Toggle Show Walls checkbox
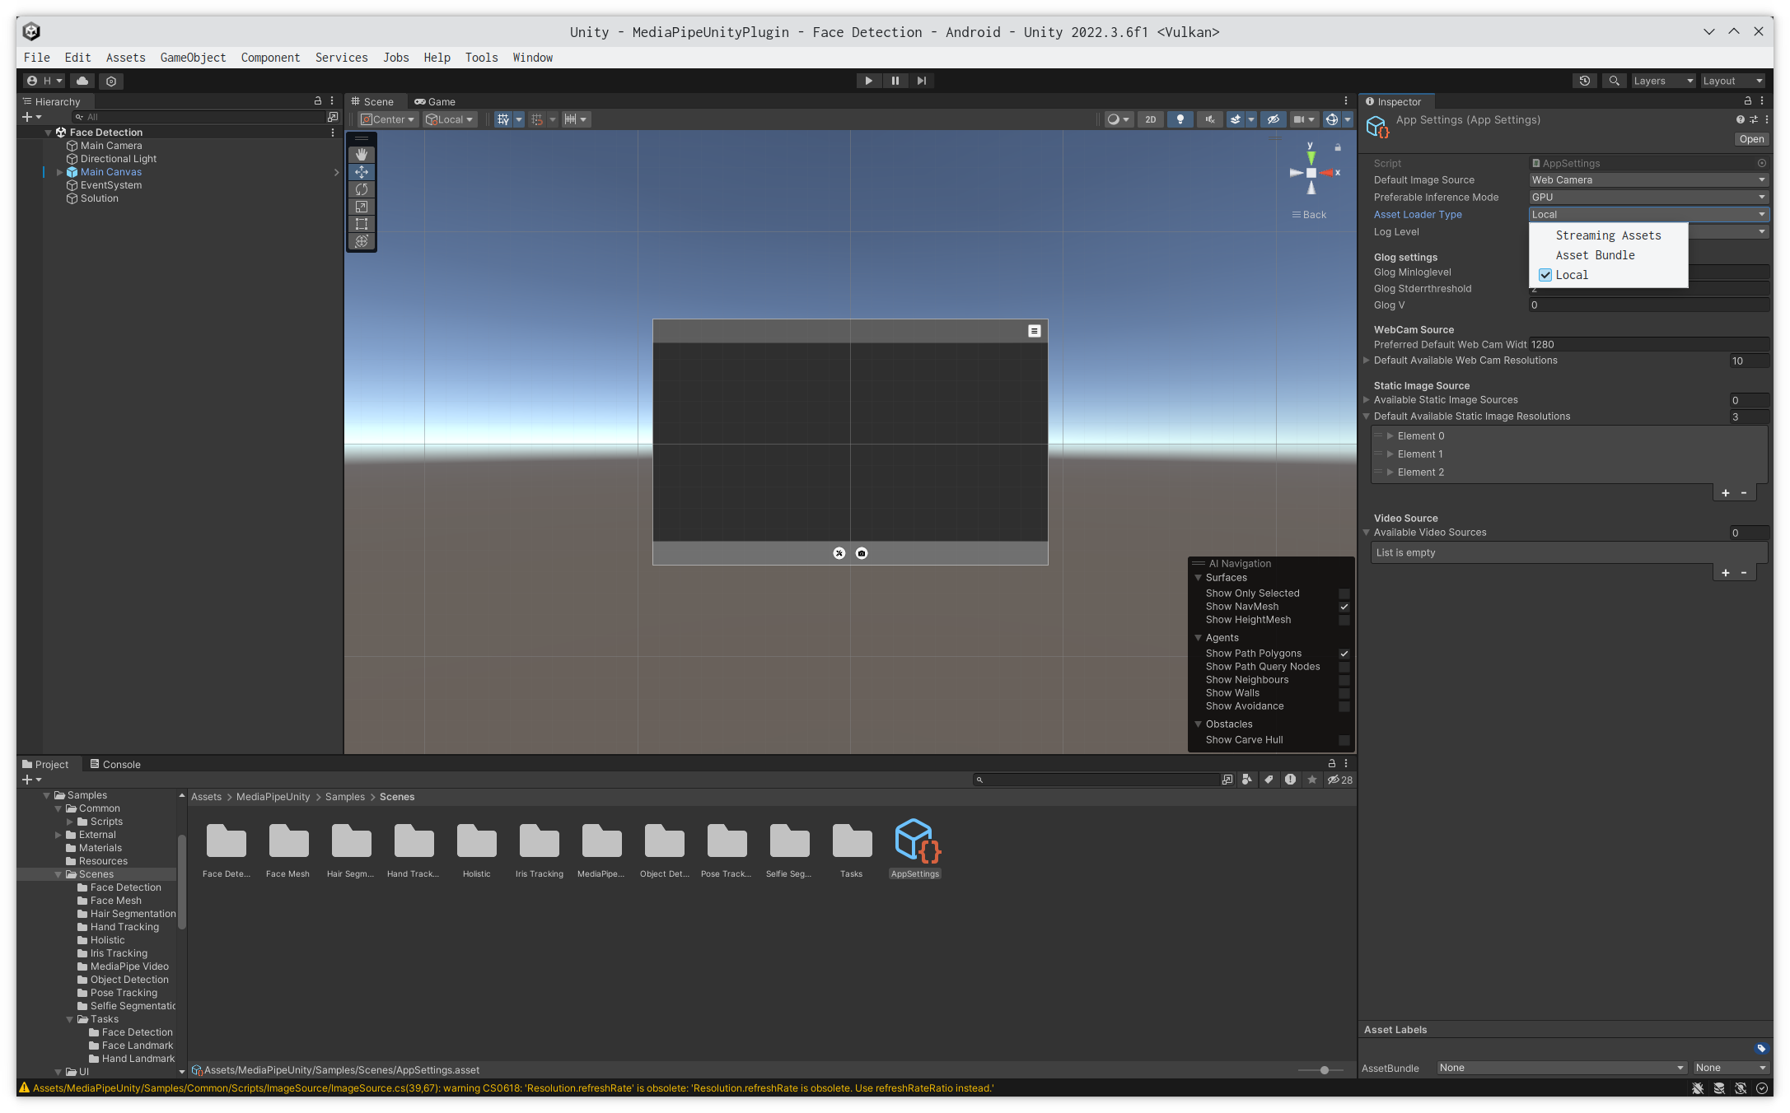This screenshot has height=1113, width=1790. pyautogui.click(x=1344, y=693)
